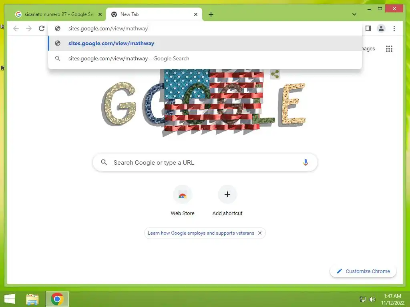
Task: Open the Learn how Google employs veterans link
Action: pos(201,233)
